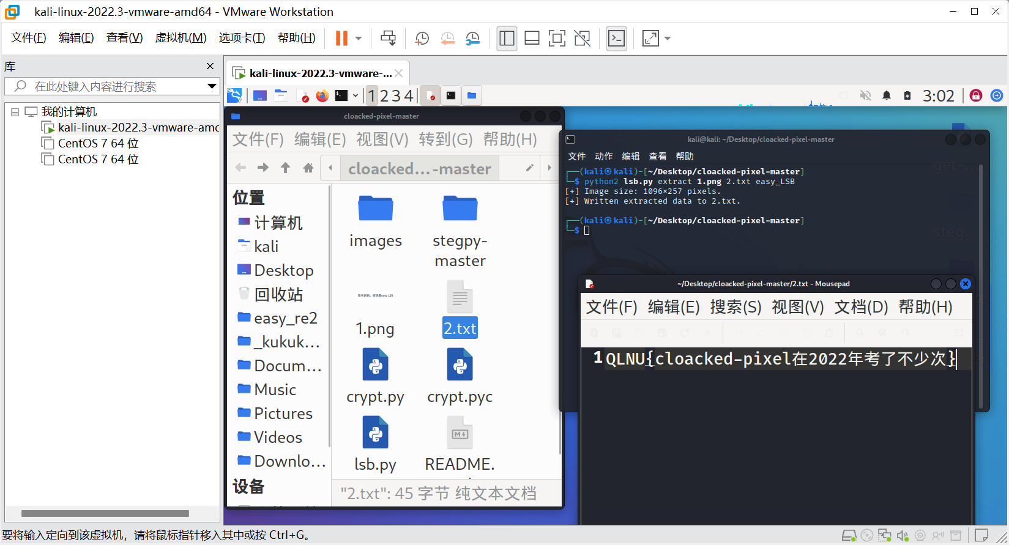The image size is (1009, 545).
Task: Open 转到(G) menu in file manager
Action: point(445,139)
